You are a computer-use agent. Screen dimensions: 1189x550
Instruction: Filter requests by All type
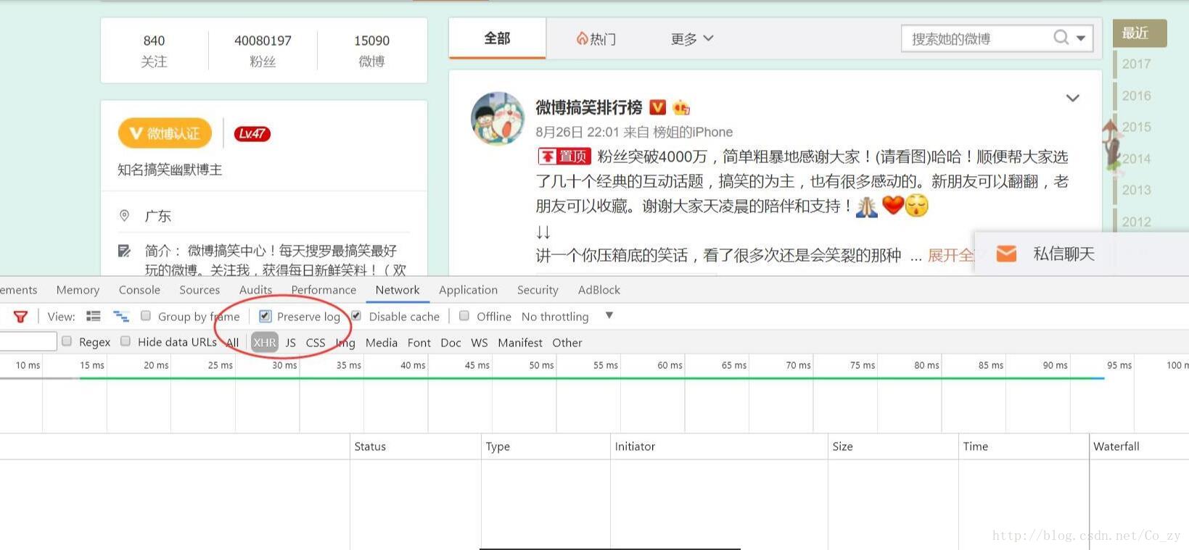pos(232,343)
